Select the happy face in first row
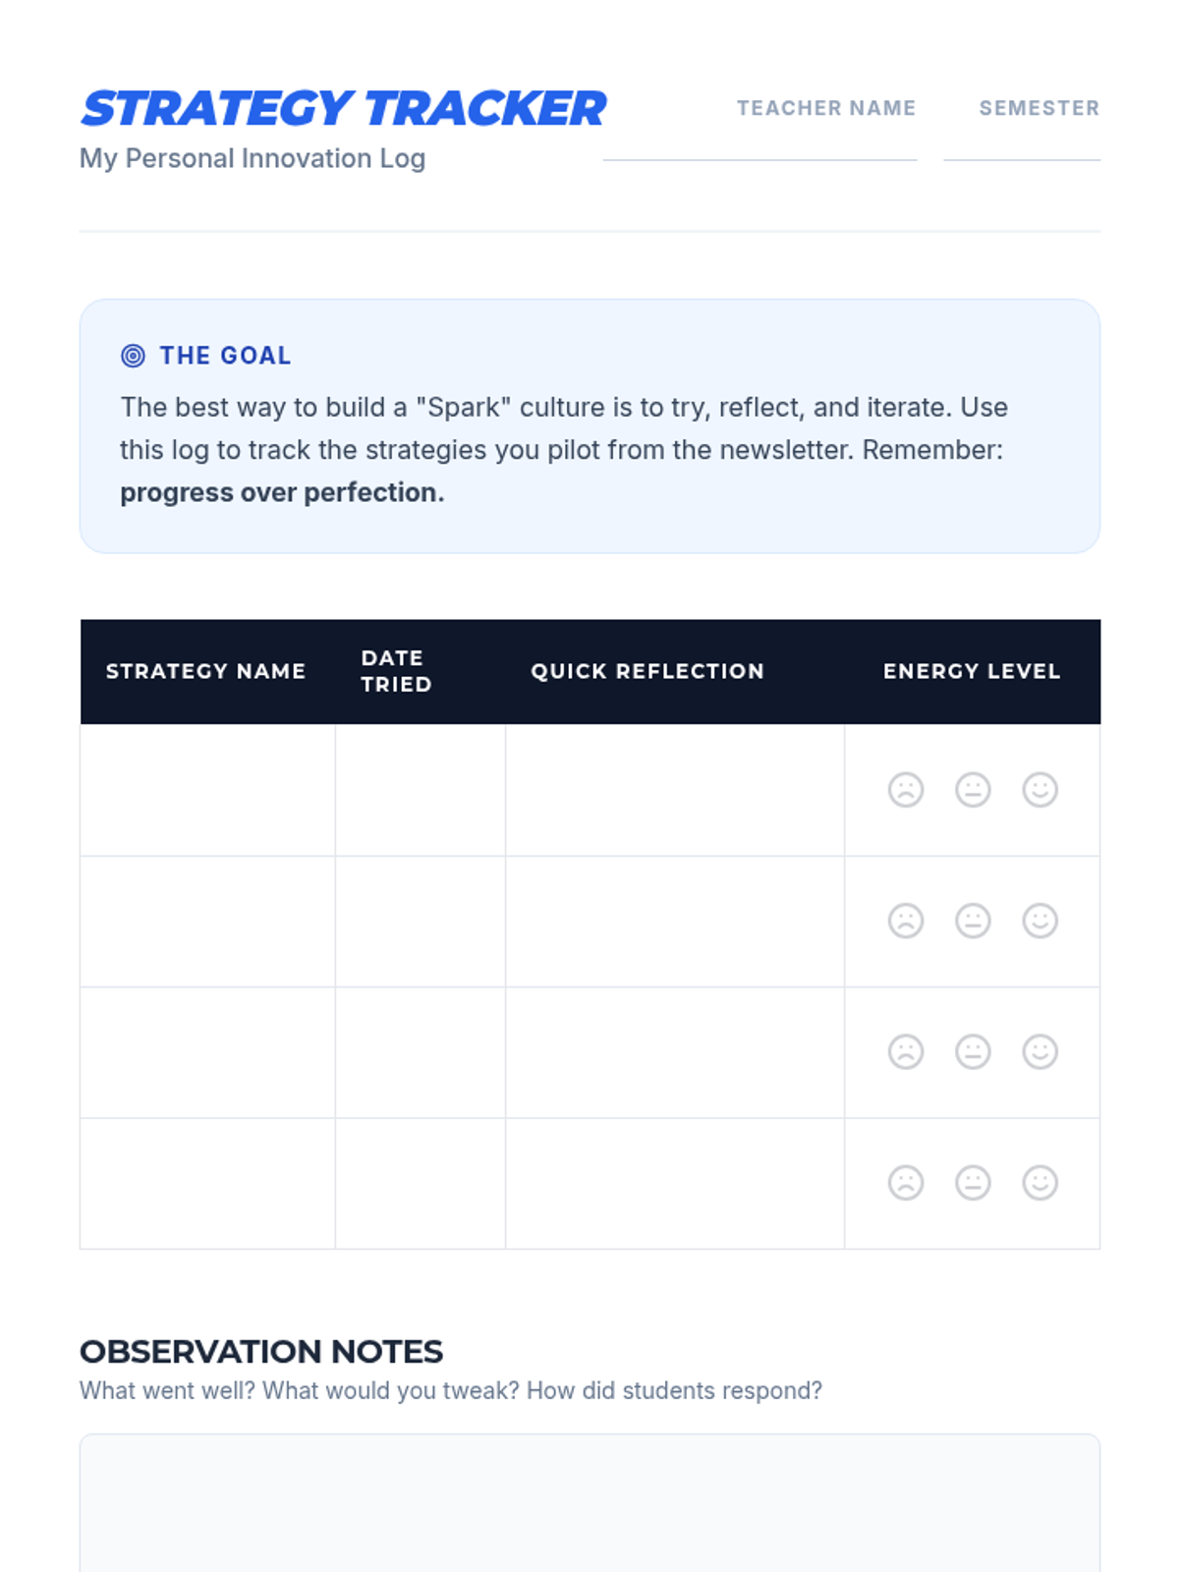 coord(1039,790)
